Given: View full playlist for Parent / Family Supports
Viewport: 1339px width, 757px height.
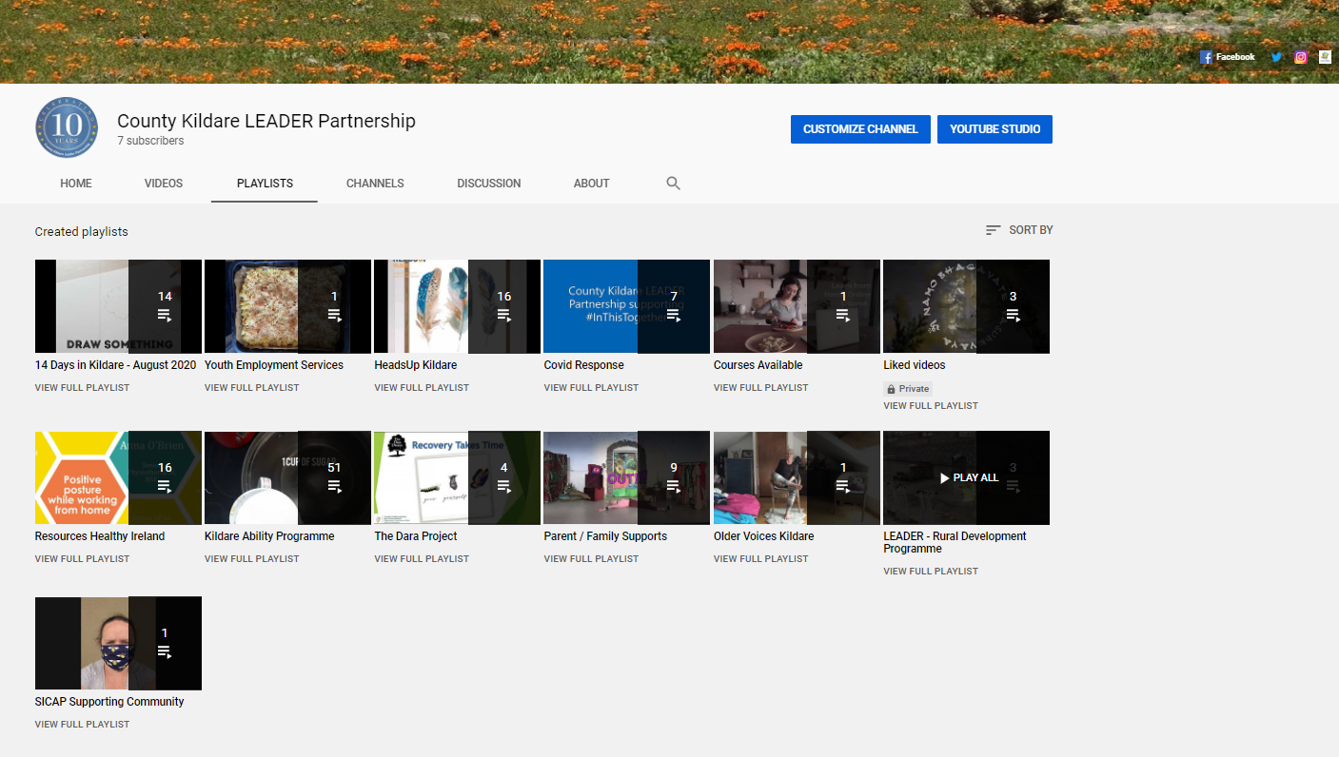Looking at the screenshot, I should point(591,559).
